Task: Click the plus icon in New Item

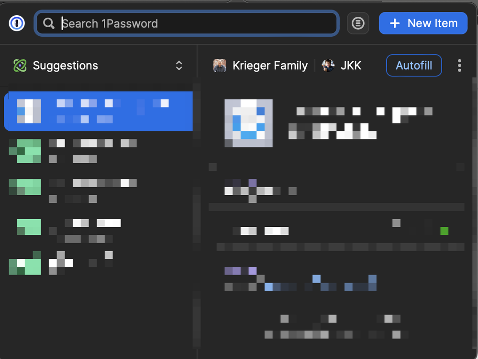Action: tap(395, 23)
